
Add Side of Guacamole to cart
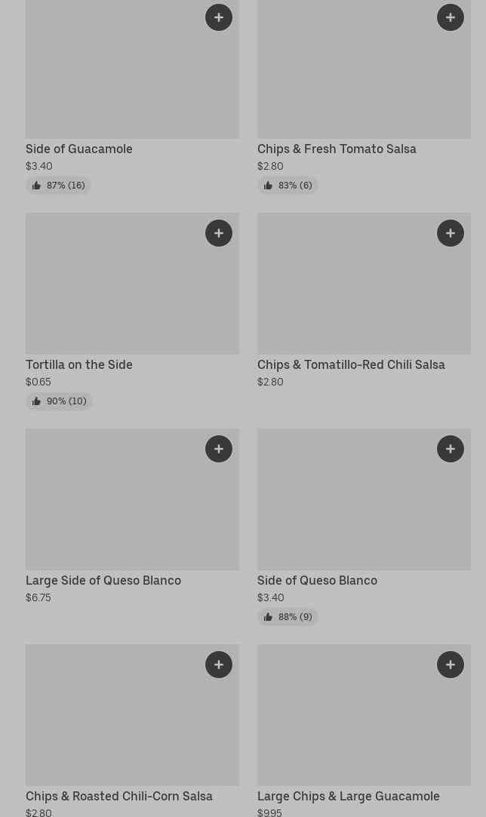tap(219, 17)
